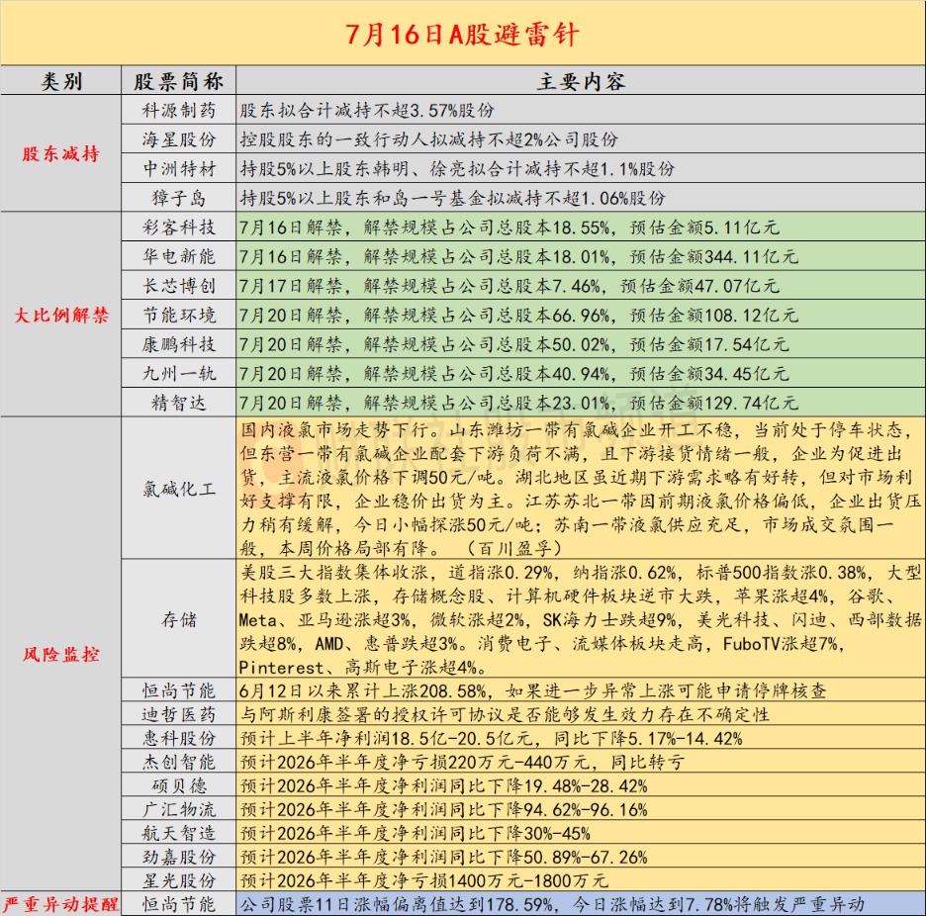Viewport: 926px width, 916px height.
Task: Select stock name 华电新能
Action: tap(178, 256)
